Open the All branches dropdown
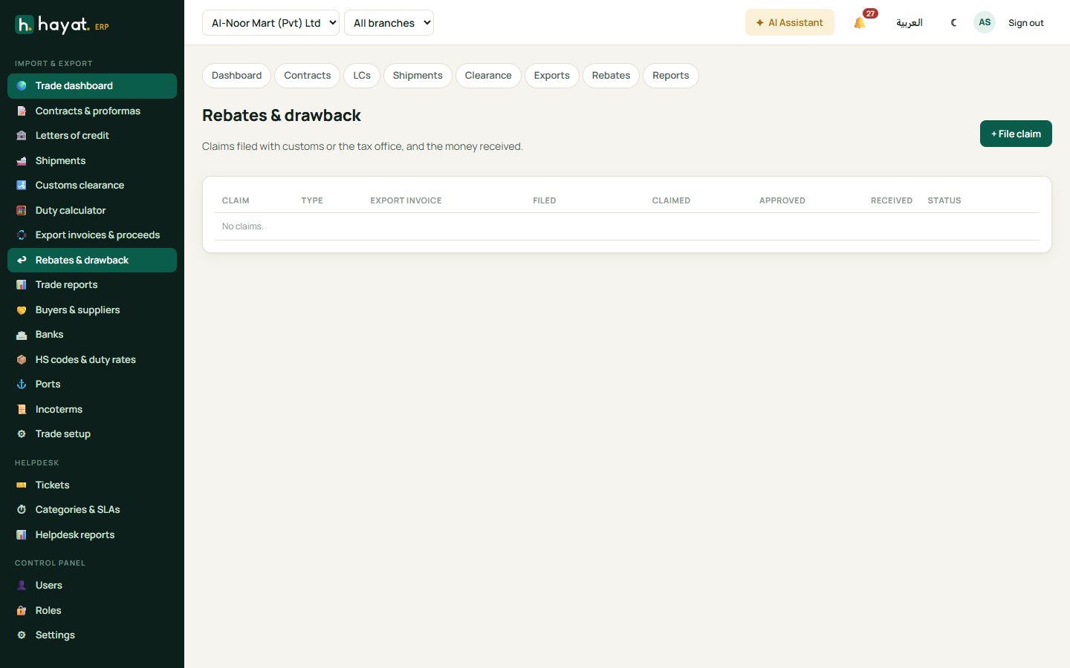The image size is (1070, 668). [x=389, y=23]
